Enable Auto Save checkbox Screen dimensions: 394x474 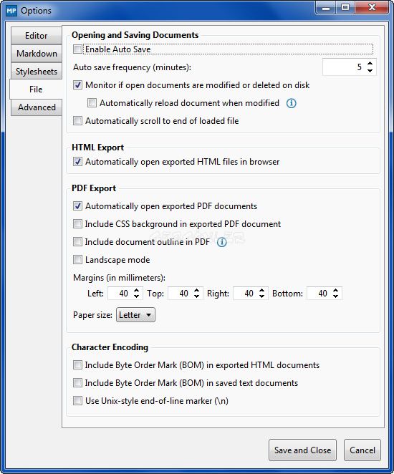coord(77,49)
